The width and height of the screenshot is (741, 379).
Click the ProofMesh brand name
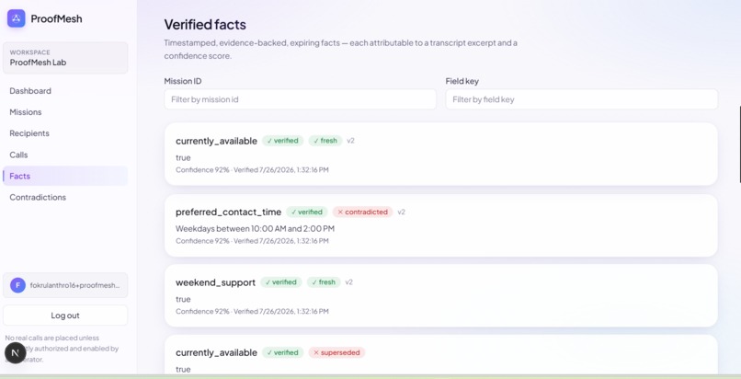coord(56,19)
